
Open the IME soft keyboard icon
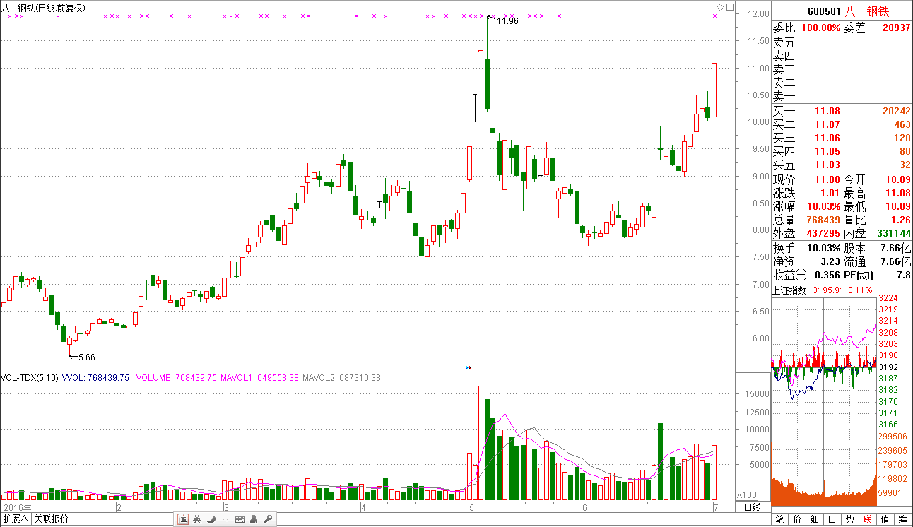point(240,520)
